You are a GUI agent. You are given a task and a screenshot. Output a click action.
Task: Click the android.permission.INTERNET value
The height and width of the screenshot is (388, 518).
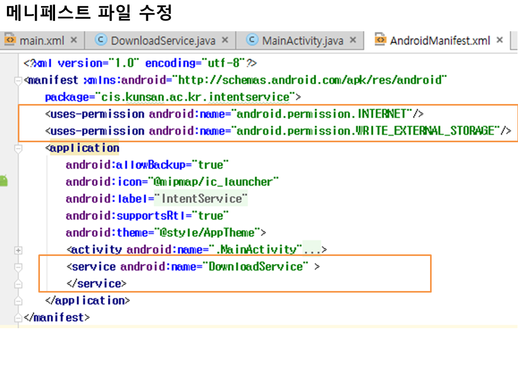click(x=321, y=114)
